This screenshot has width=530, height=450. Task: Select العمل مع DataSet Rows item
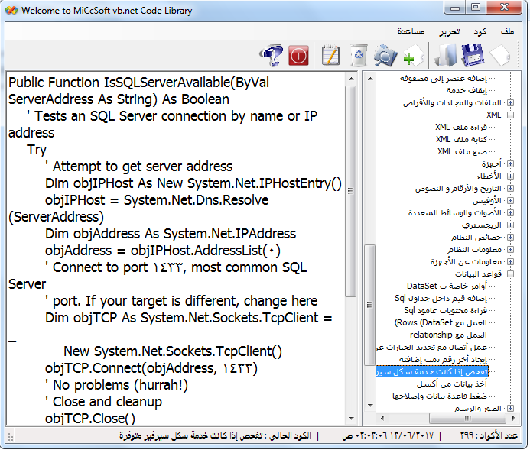[x=441, y=322]
